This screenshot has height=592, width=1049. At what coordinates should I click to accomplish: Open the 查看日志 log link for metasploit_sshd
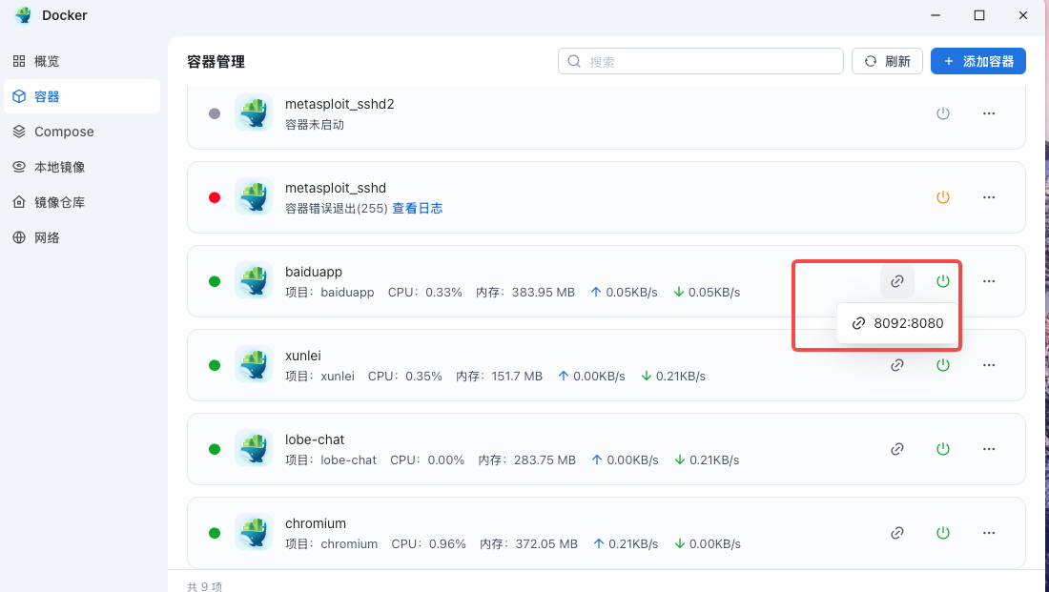[418, 209]
